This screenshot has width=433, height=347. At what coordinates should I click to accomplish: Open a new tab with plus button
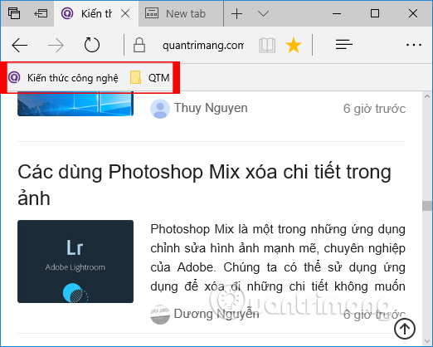click(237, 13)
